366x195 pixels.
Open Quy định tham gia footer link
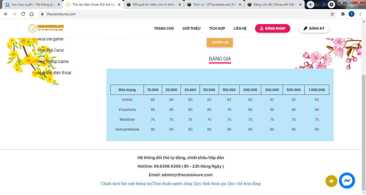(x=210, y=183)
